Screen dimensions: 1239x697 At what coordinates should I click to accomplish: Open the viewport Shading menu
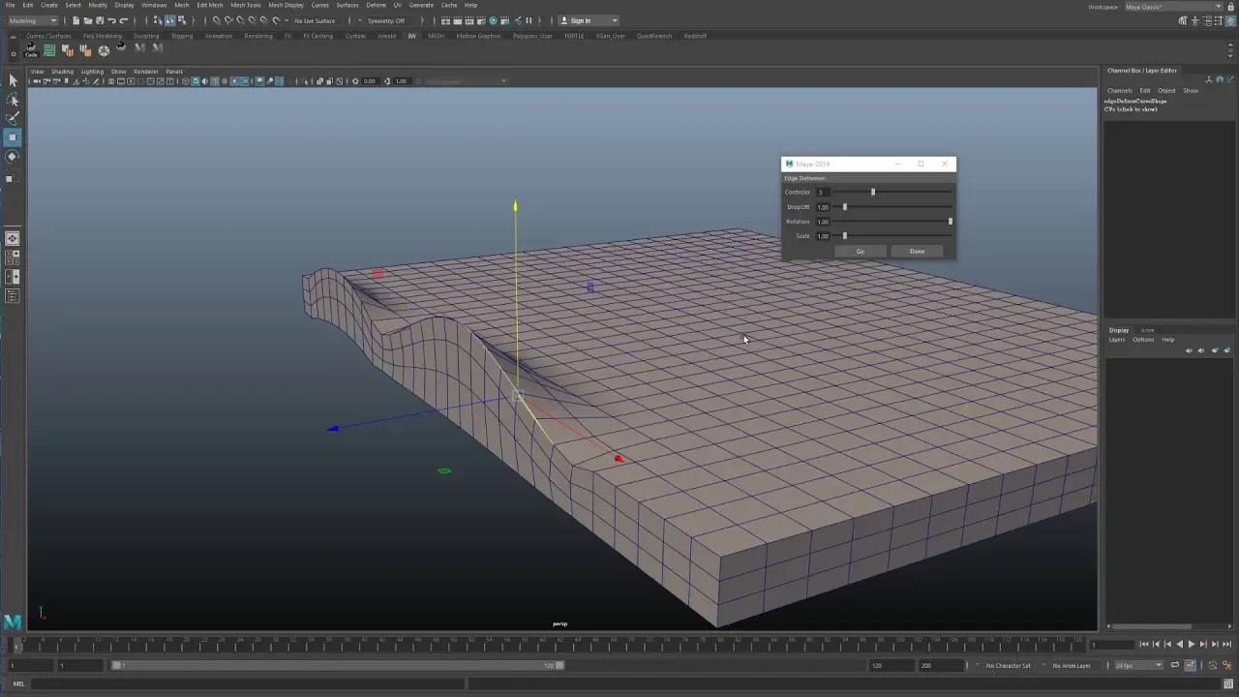click(x=62, y=71)
